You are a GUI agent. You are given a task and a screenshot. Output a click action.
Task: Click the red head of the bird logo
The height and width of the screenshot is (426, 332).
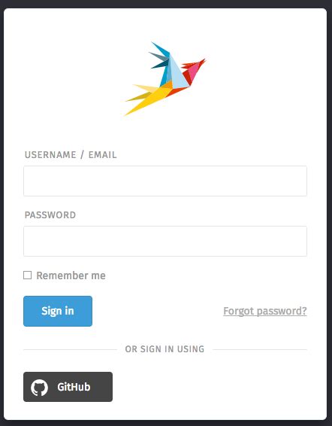pyautogui.click(x=194, y=72)
